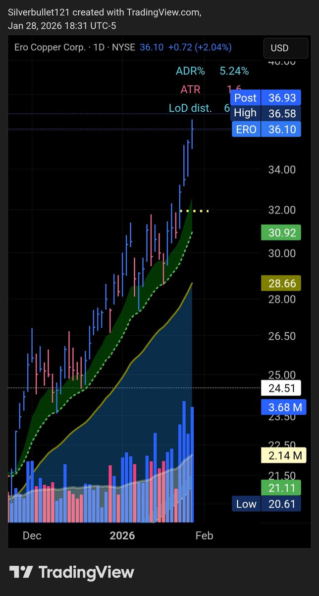Click the Post 36.93 price label
Viewport: 319px width, 596px height.
[266, 98]
